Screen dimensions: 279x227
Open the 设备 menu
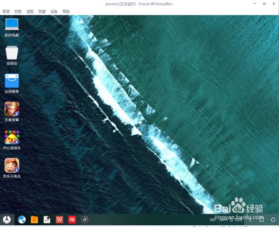pyautogui.click(x=54, y=12)
